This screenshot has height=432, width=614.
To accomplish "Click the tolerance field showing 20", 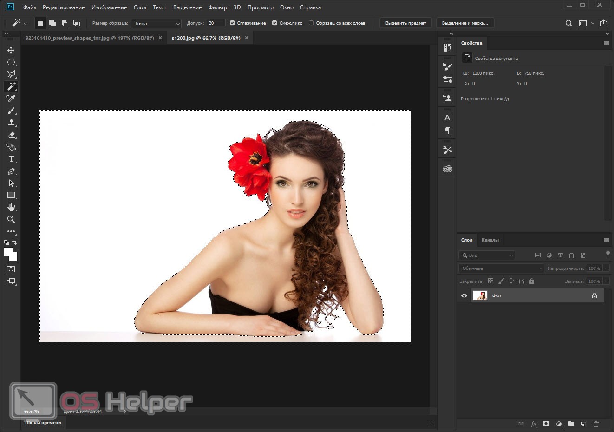I will click(216, 23).
